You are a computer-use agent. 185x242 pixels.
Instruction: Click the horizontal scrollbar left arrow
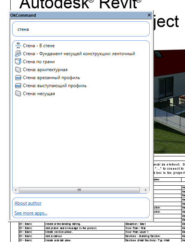click(16, 190)
